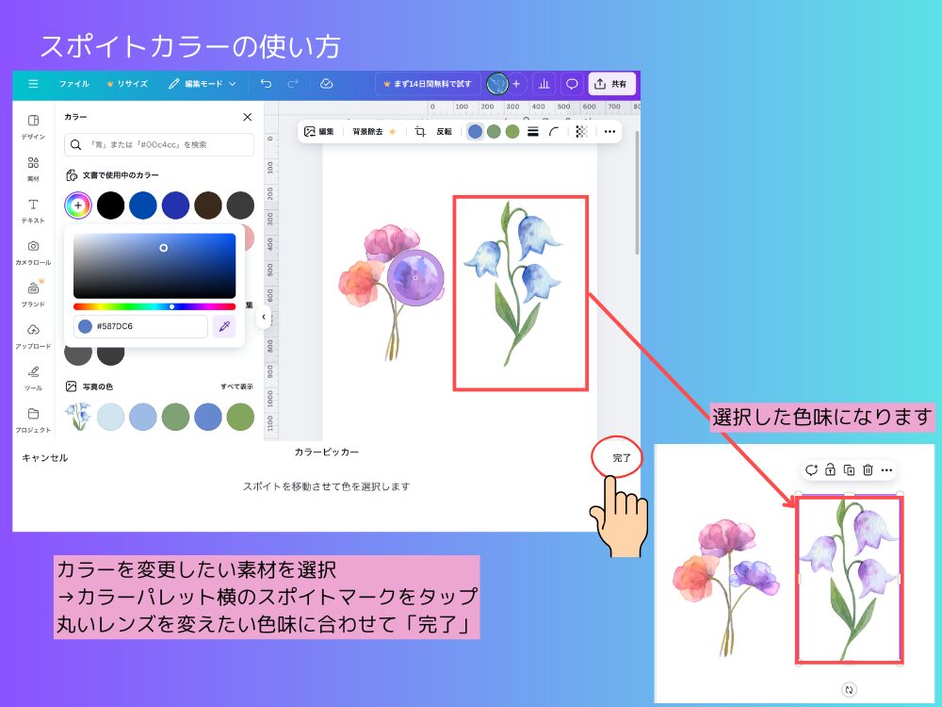Collapse the color panel using the chevron arrow
Image resolution: width=942 pixels, height=707 pixels.
pyautogui.click(x=264, y=318)
